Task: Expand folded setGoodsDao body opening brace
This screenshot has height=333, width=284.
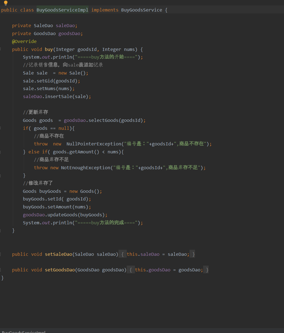Action: pos(131,270)
